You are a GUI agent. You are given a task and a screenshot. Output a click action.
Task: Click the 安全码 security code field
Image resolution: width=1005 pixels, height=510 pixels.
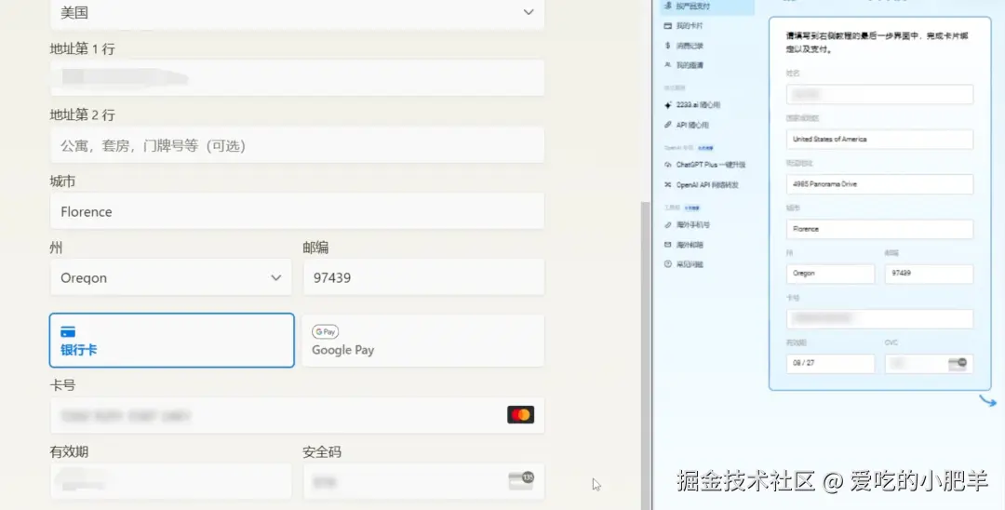click(x=423, y=482)
